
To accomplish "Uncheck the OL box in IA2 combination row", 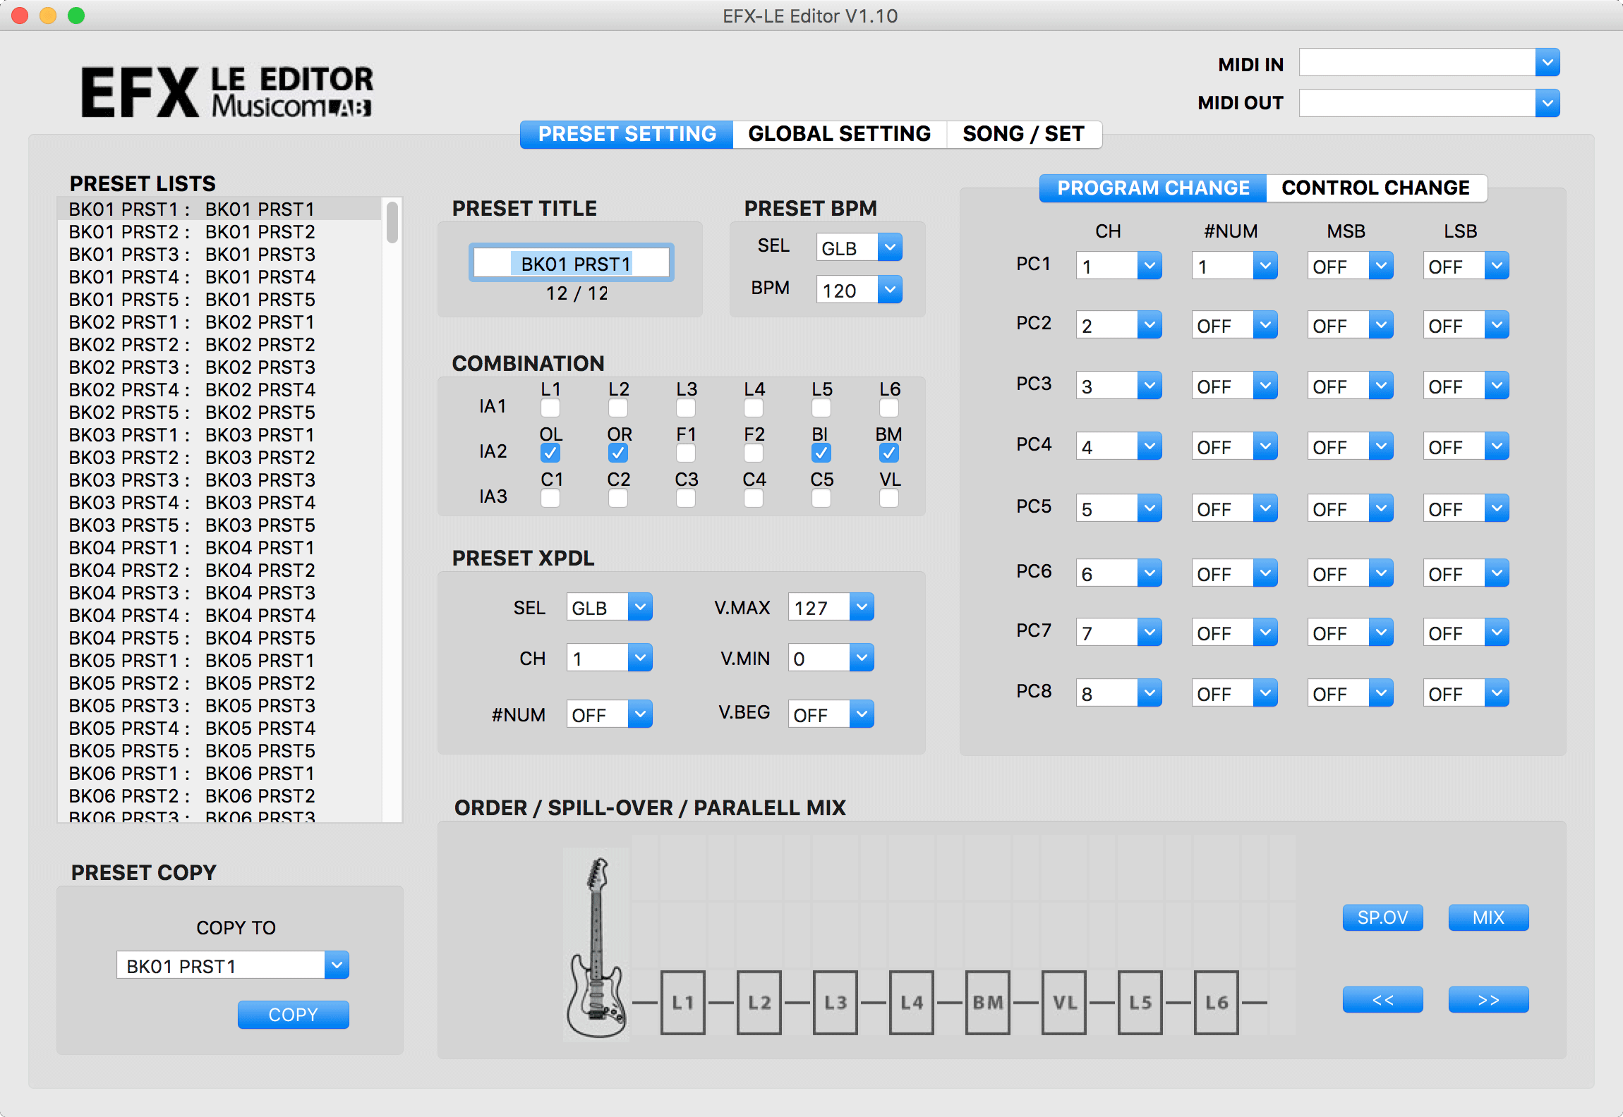I will pos(550,453).
